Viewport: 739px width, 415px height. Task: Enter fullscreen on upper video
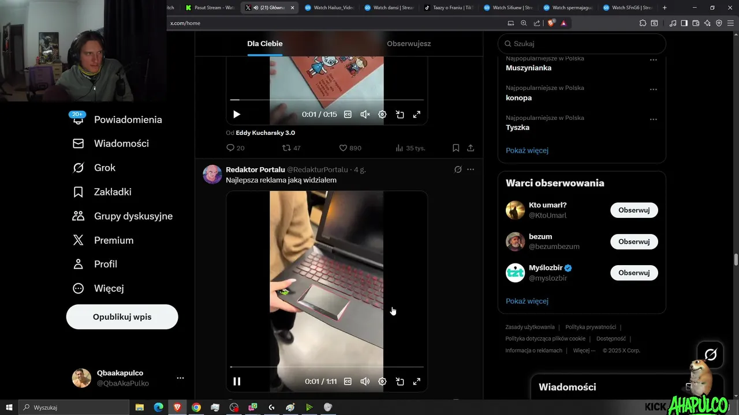(416, 115)
